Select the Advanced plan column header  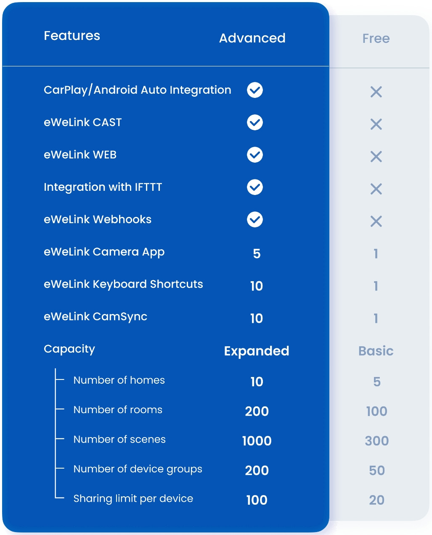tap(252, 38)
